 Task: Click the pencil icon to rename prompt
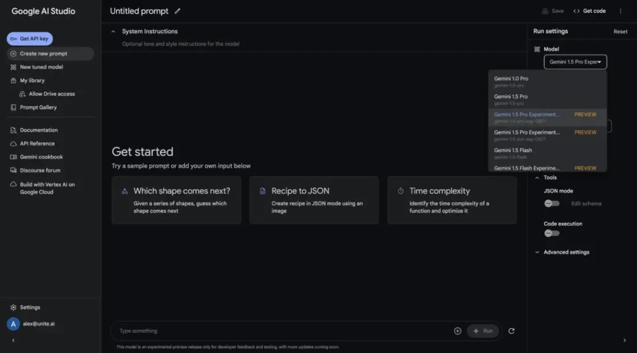pos(178,11)
